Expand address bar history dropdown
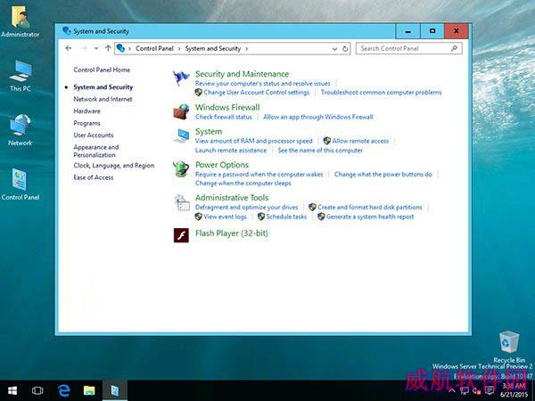The width and height of the screenshot is (535, 401). pyautogui.click(x=334, y=49)
